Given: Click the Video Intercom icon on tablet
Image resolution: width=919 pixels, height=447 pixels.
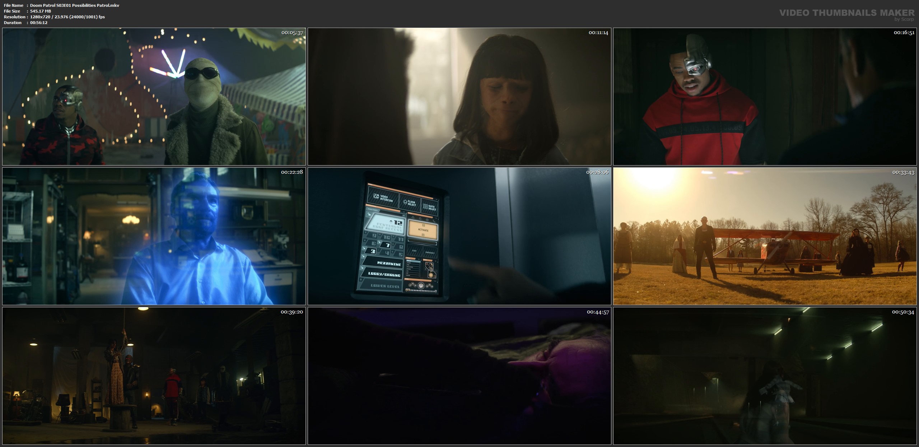Looking at the screenshot, I should 376,196.
